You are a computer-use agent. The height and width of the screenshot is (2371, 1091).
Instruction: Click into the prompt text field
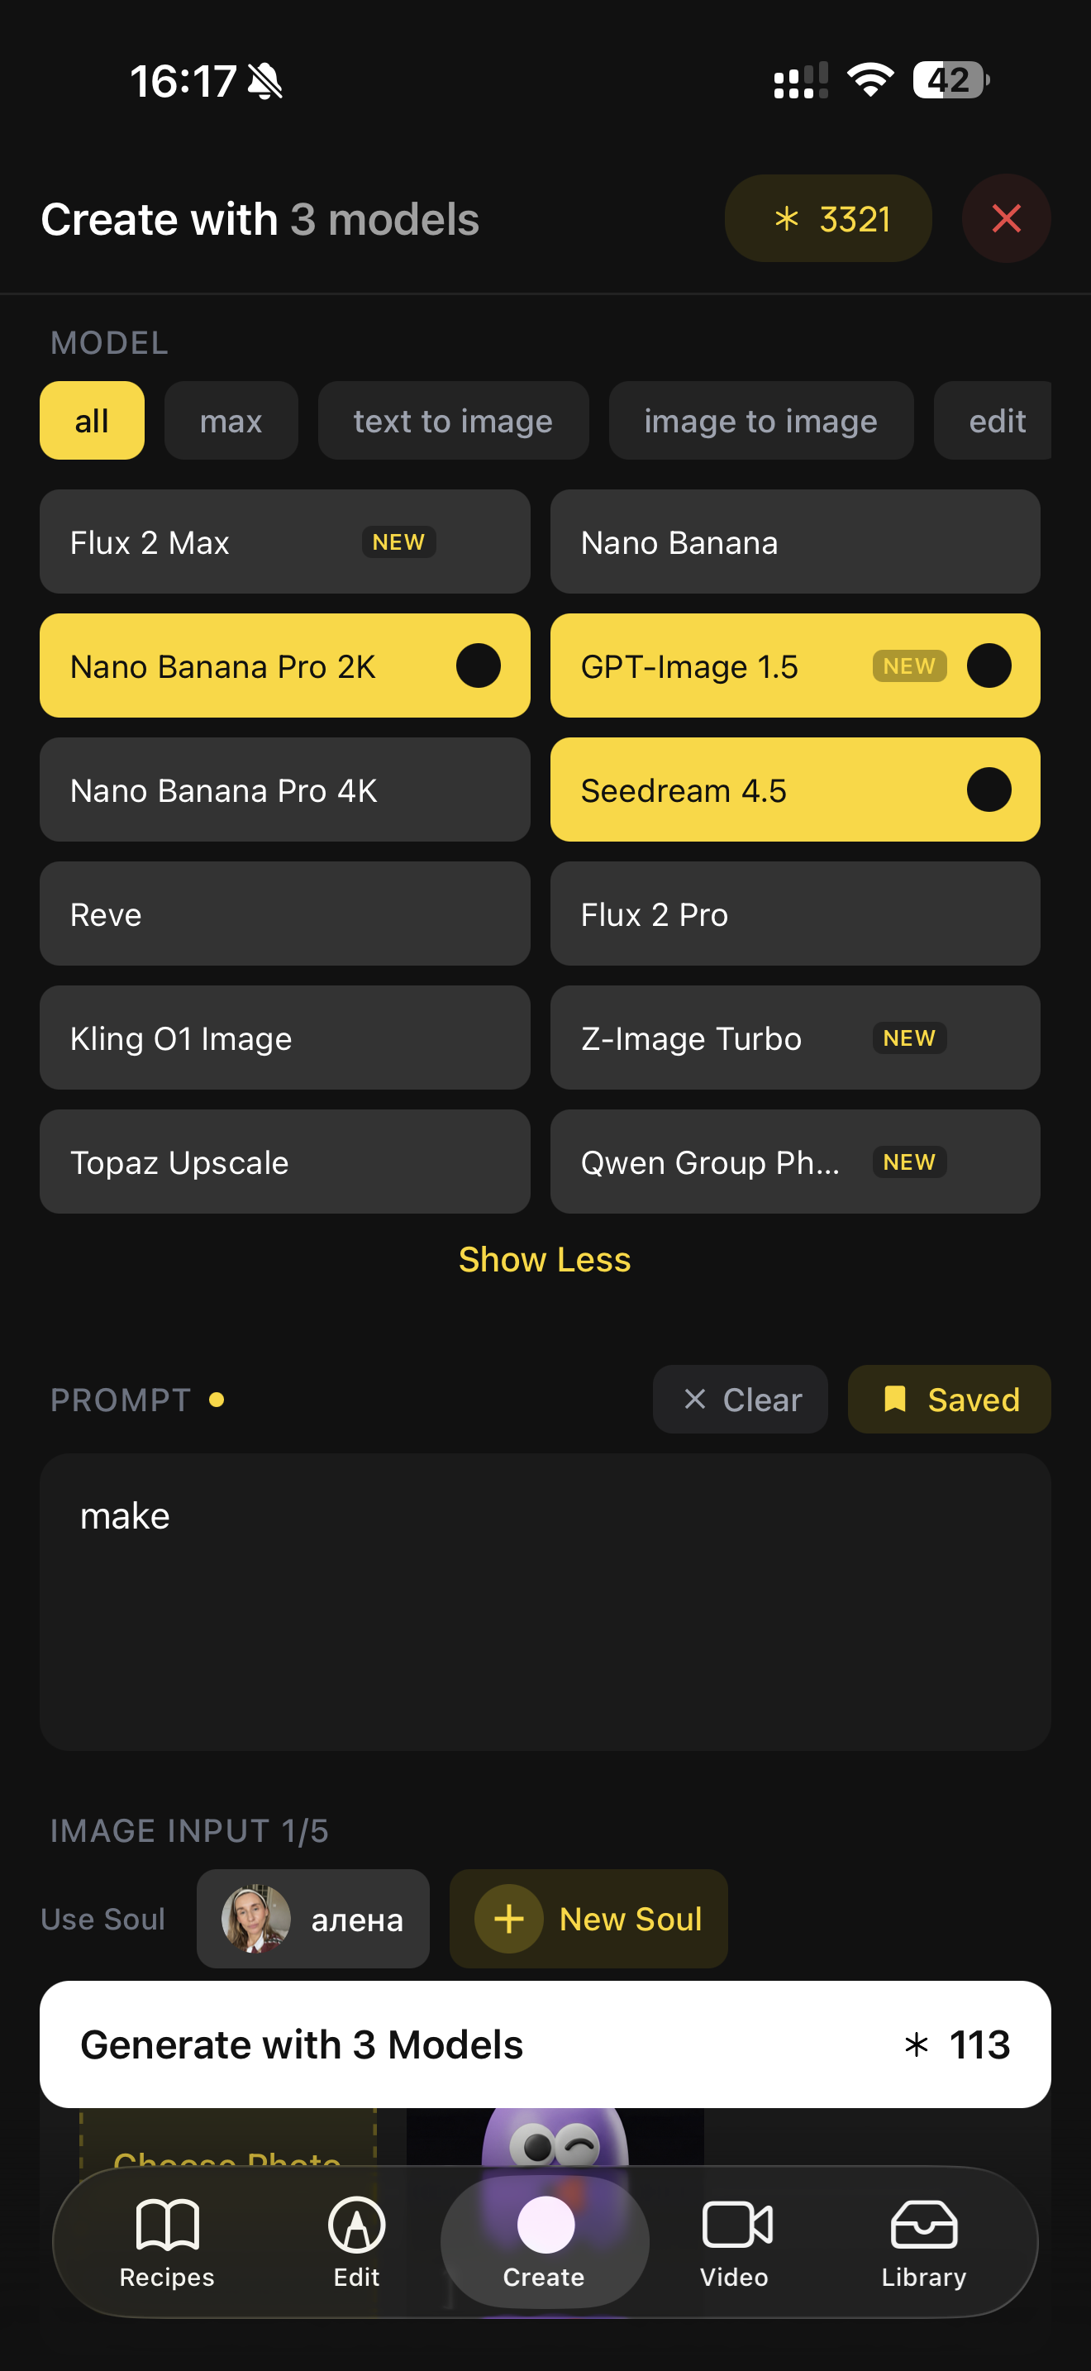tap(545, 1601)
